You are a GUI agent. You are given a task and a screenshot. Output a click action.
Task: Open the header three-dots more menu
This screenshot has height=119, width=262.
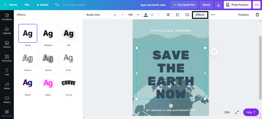point(257,5)
